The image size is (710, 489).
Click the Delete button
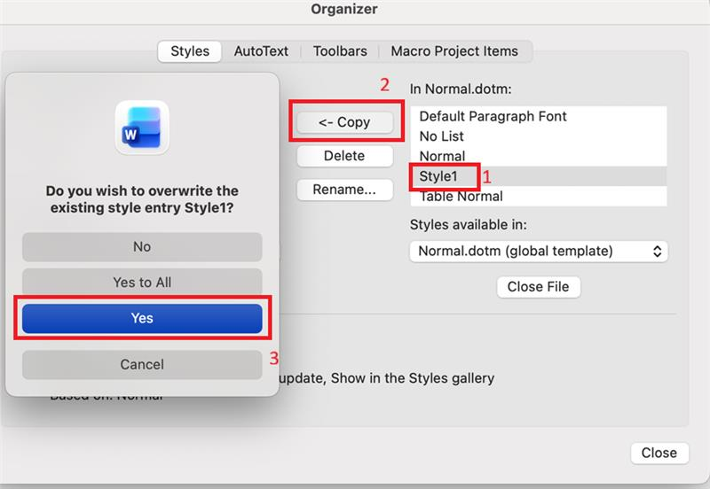[x=344, y=156]
